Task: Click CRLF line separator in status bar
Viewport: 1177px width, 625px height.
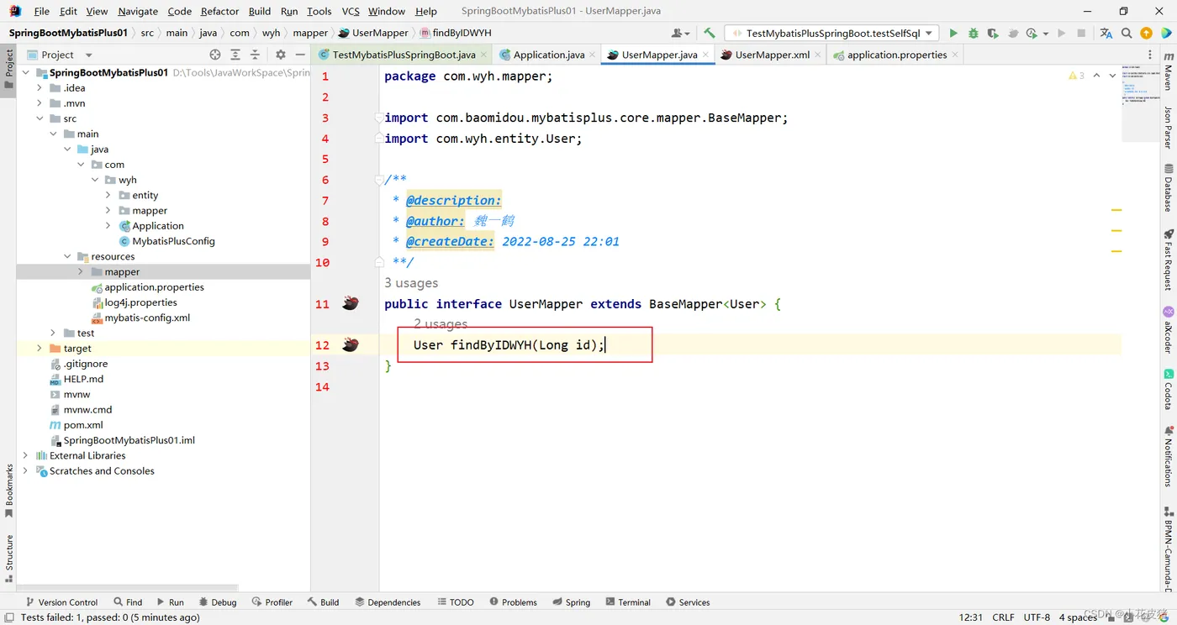Action: click(1003, 617)
